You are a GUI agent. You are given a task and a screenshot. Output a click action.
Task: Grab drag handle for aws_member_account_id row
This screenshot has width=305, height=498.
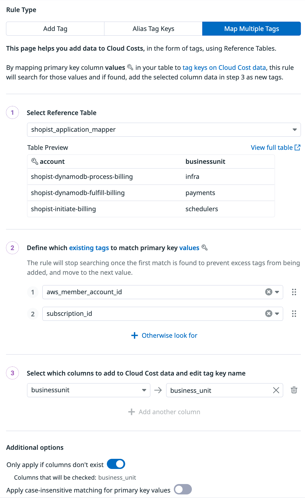294,292
